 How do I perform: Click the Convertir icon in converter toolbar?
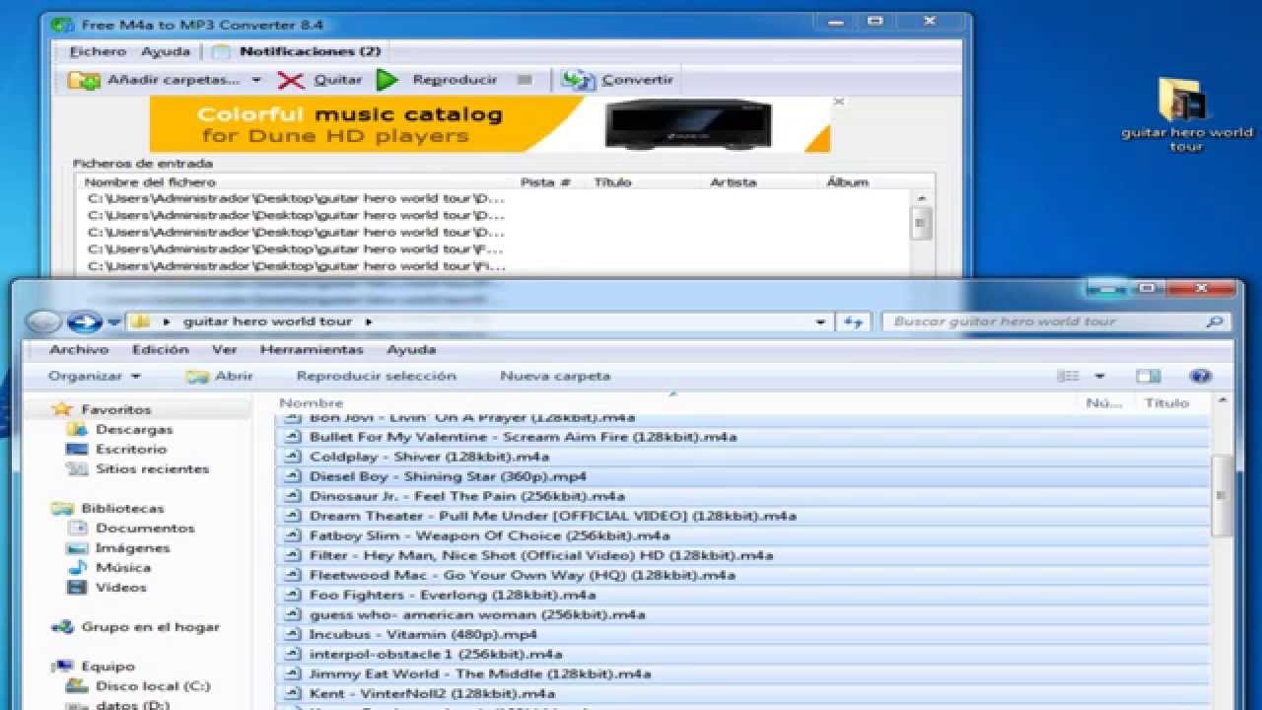point(578,80)
